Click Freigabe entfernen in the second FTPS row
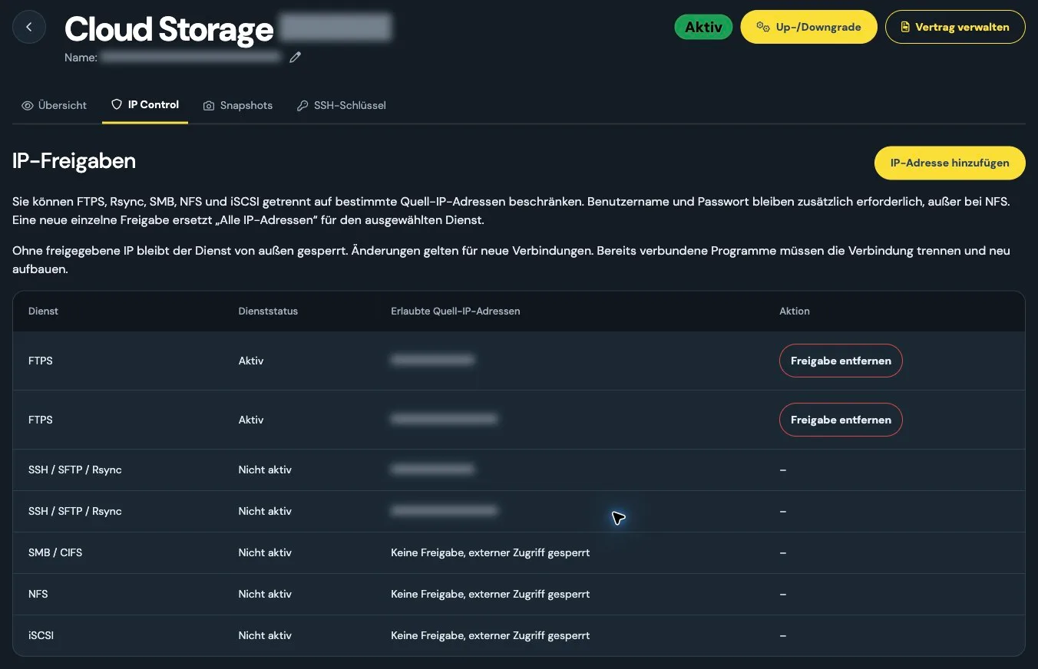1038x669 pixels. [x=841, y=420]
